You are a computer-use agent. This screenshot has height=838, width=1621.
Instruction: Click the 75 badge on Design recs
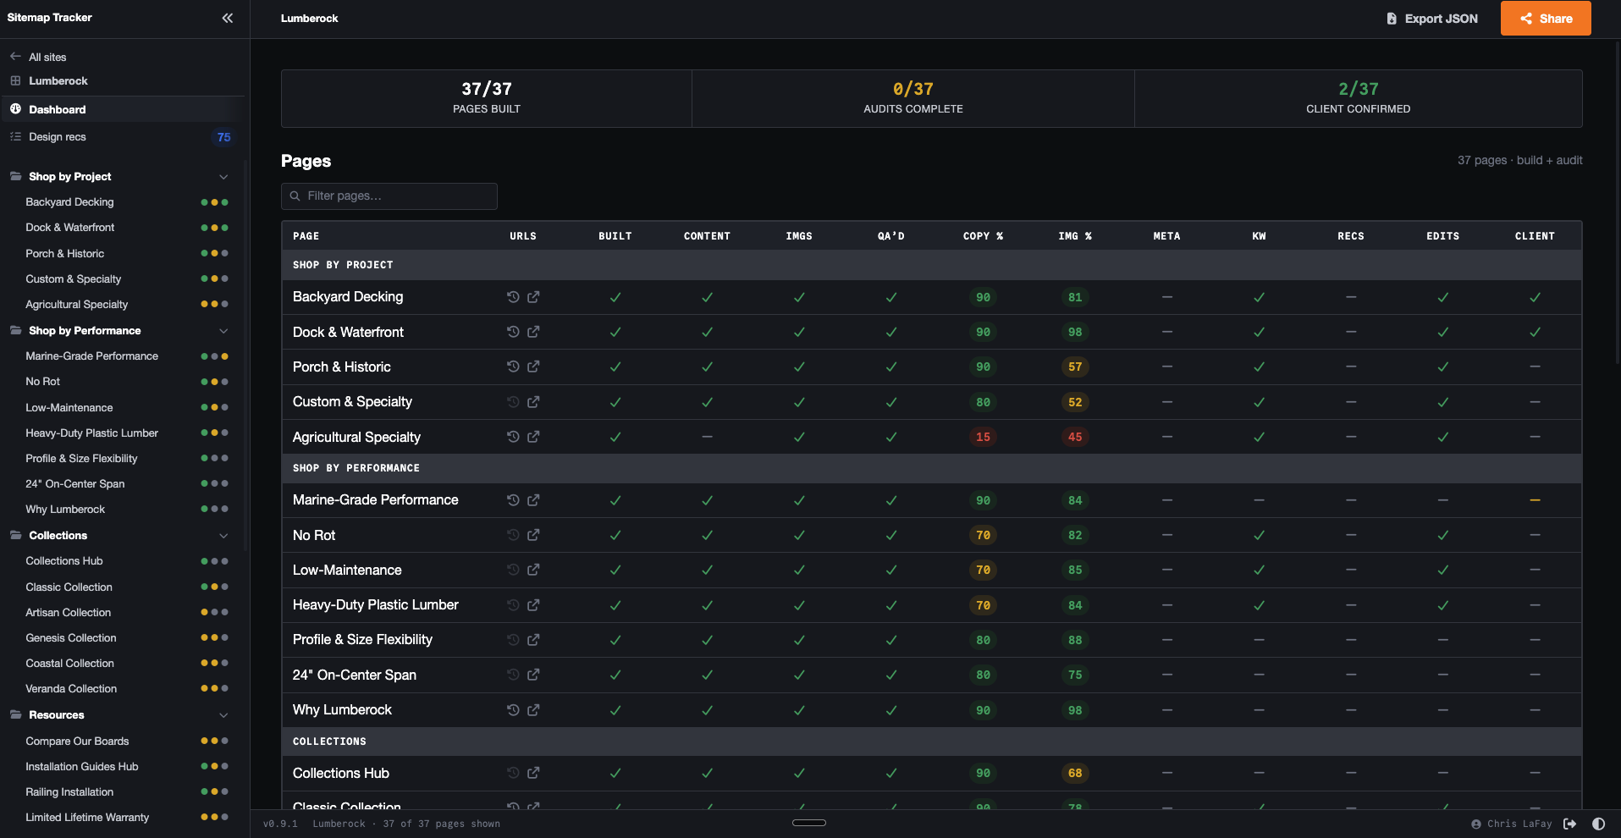223,137
